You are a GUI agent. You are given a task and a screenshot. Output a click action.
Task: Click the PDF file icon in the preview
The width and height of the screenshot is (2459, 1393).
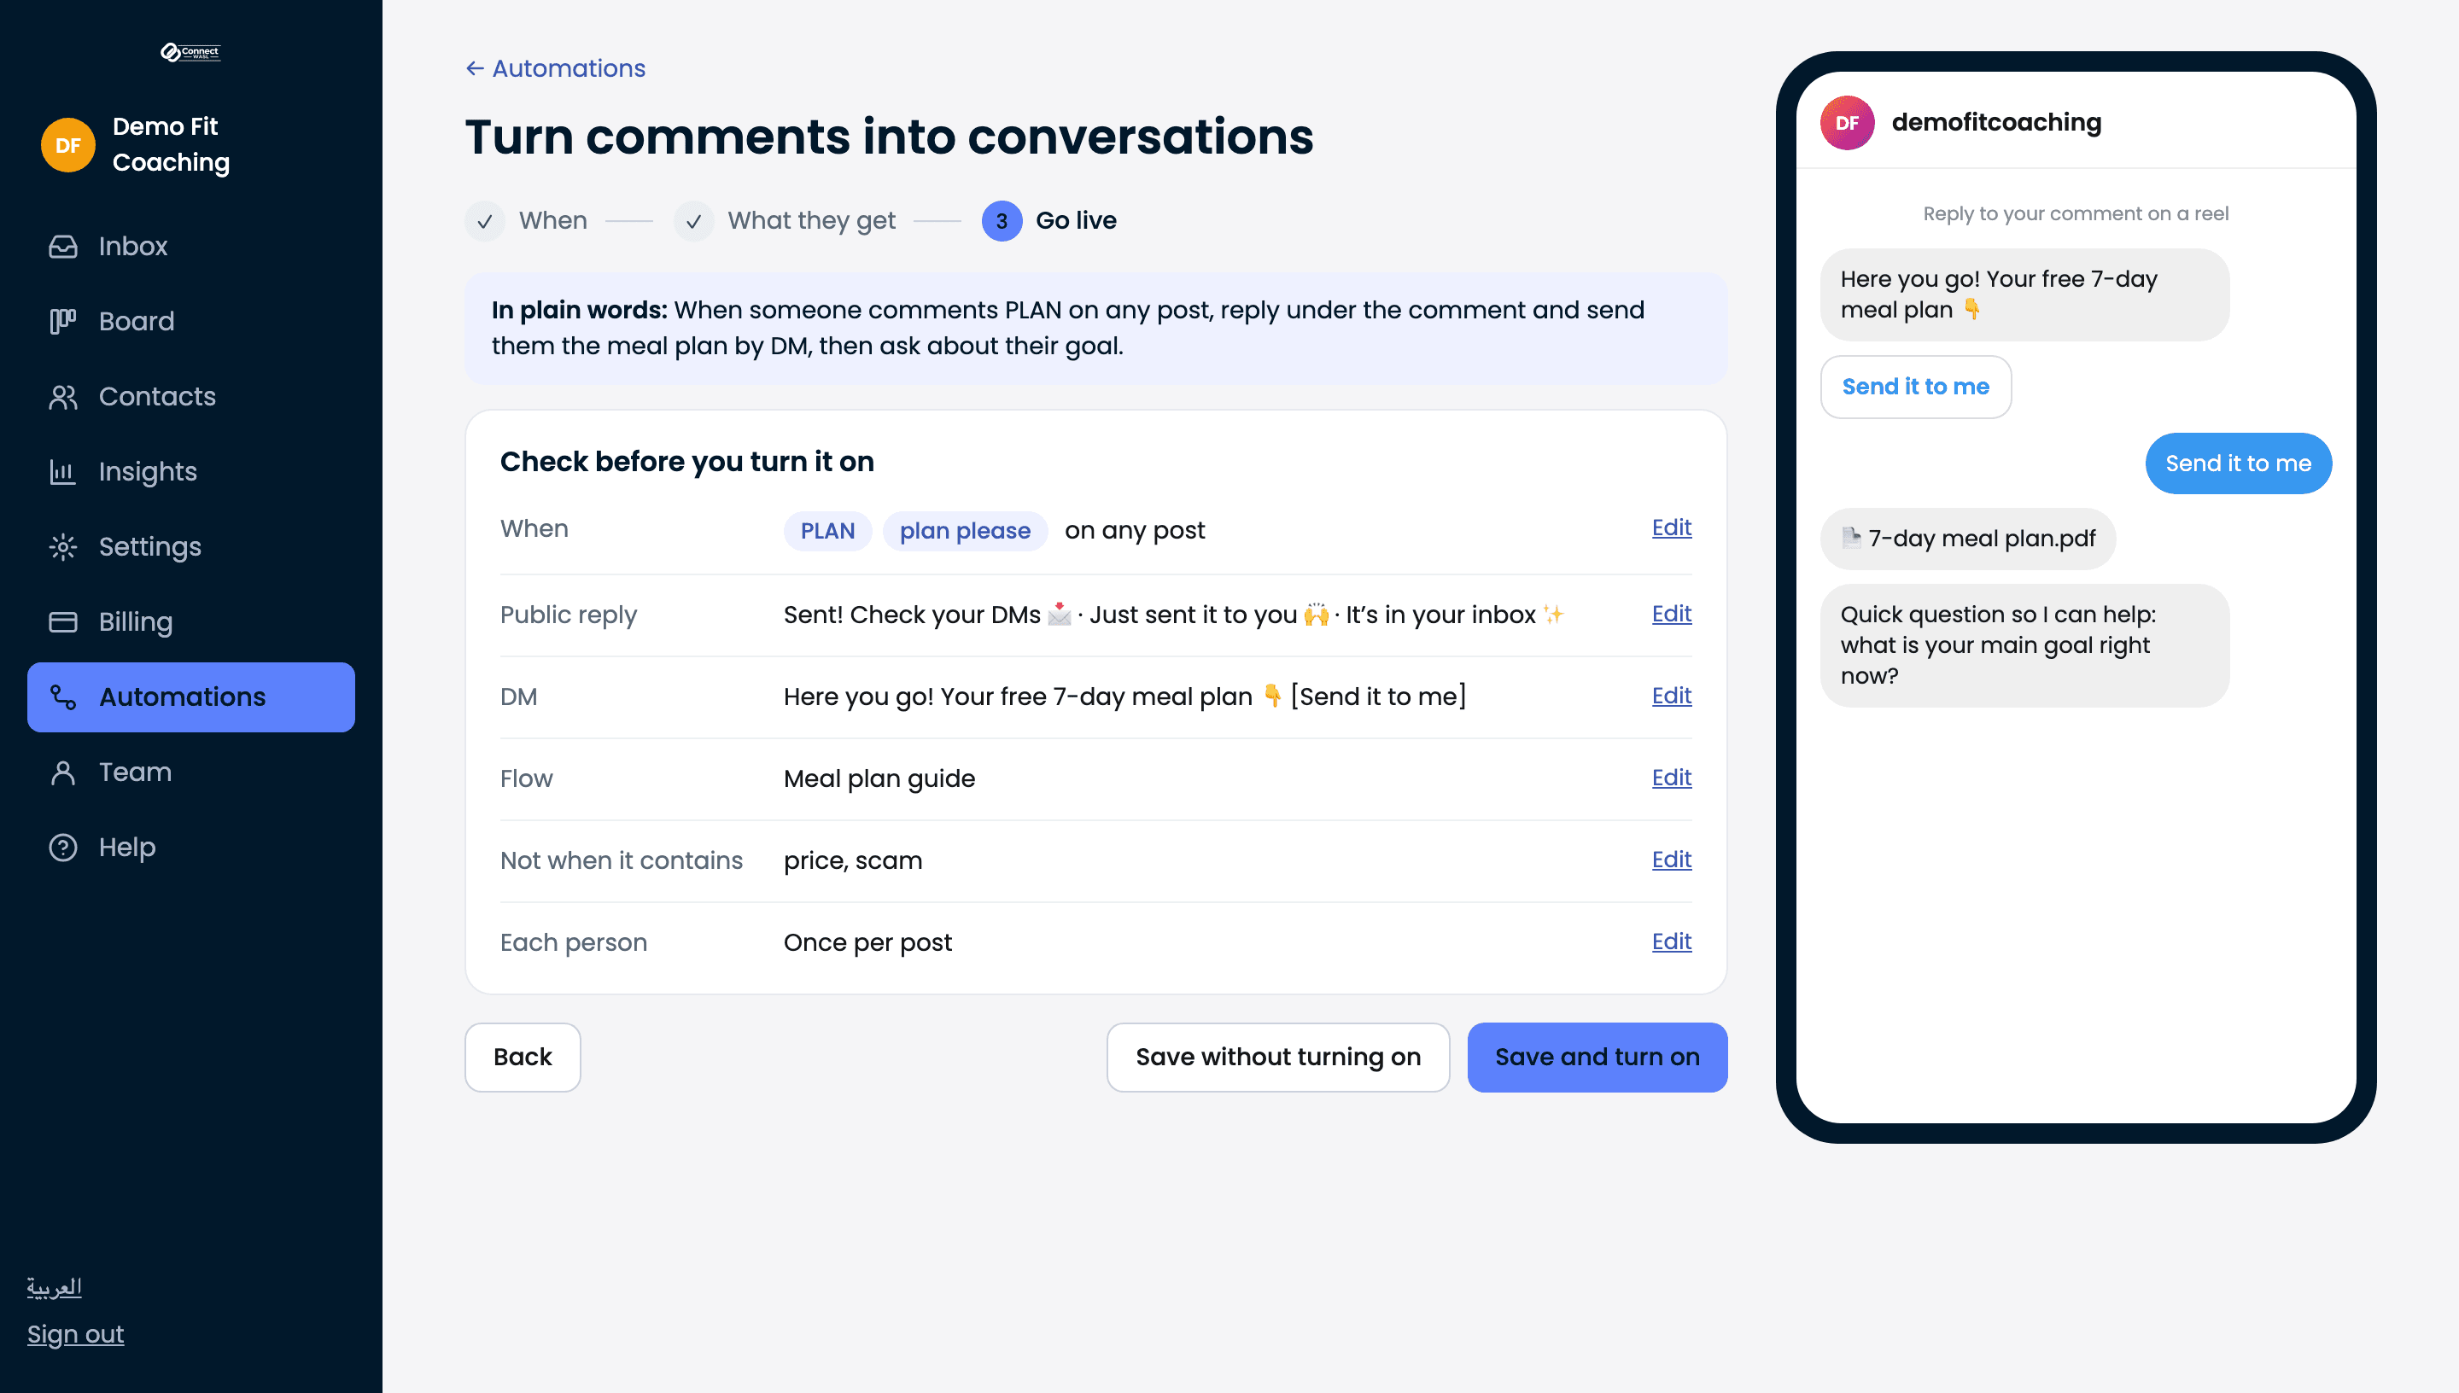pos(1851,538)
